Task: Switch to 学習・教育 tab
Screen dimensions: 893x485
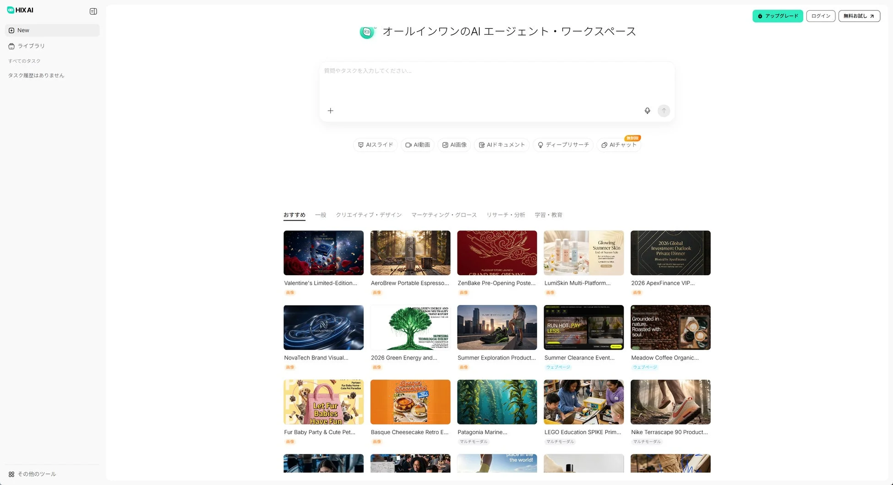Action: click(549, 215)
